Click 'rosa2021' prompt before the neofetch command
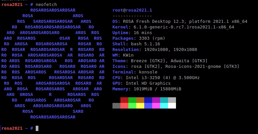 (12, 4)
